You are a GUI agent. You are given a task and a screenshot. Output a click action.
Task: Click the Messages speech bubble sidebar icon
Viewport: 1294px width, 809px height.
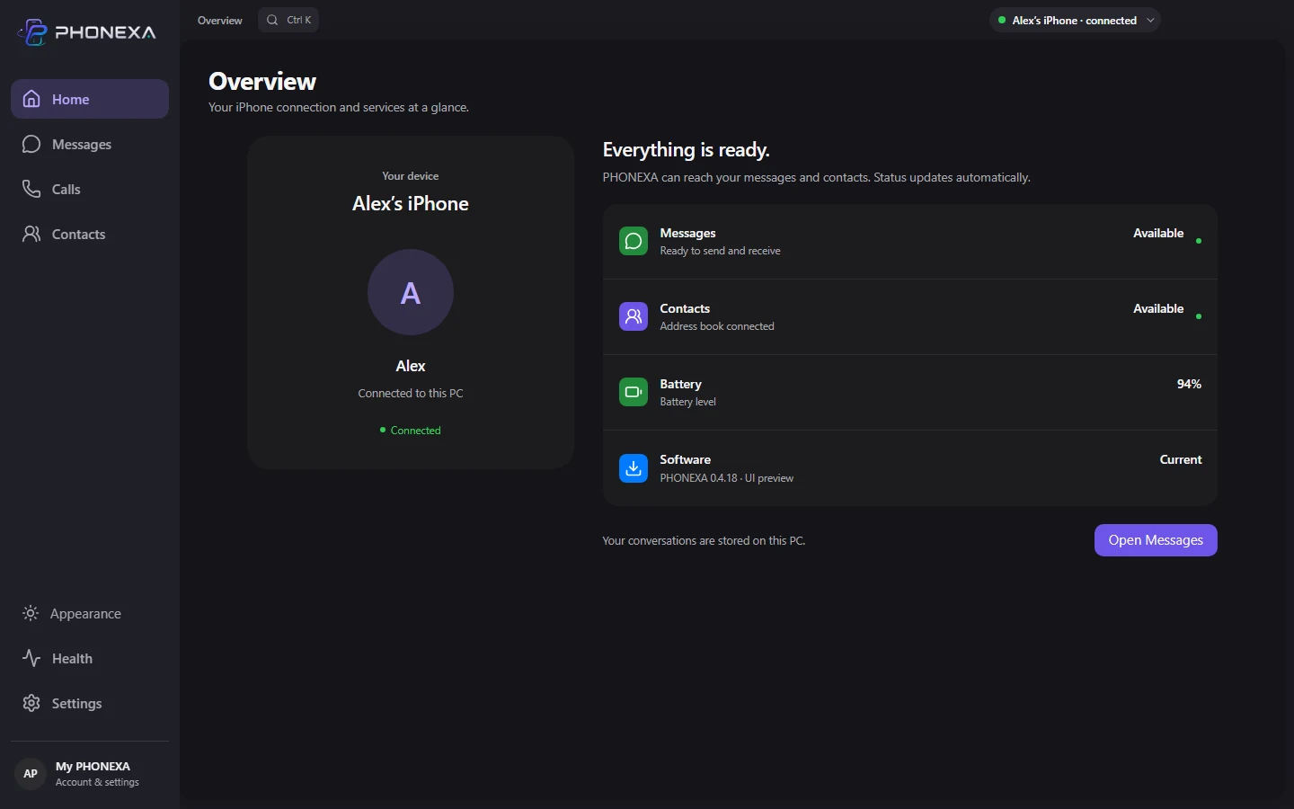click(31, 144)
